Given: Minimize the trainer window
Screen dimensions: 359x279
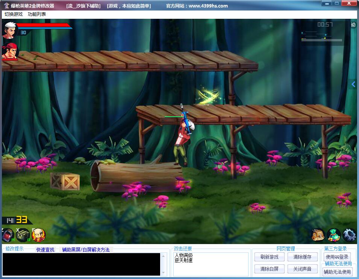Looking at the screenshot, I should [327, 3].
